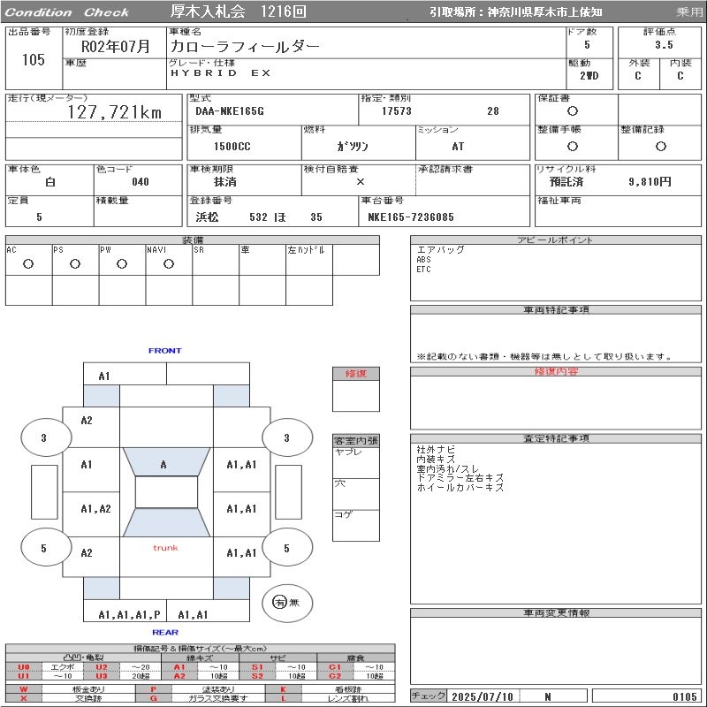Select interior grade 'C' under 内装
Image resolution: width=707 pixels, height=707 pixels.
pos(680,76)
